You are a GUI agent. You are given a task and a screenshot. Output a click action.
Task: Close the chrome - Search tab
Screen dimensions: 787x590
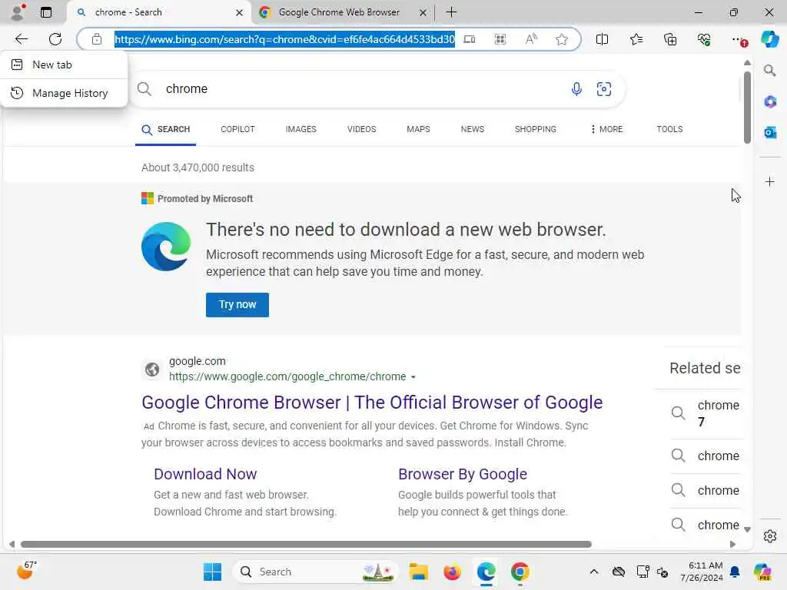click(240, 12)
